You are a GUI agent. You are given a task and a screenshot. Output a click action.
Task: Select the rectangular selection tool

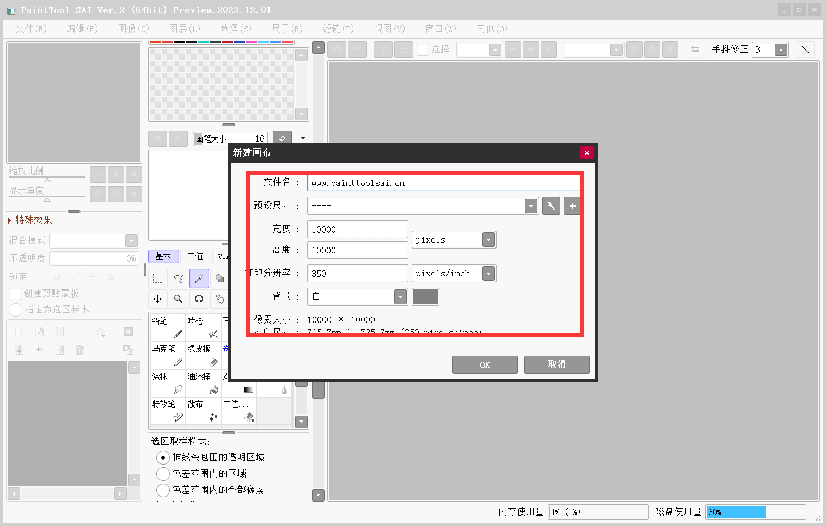(x=158, y=279)
